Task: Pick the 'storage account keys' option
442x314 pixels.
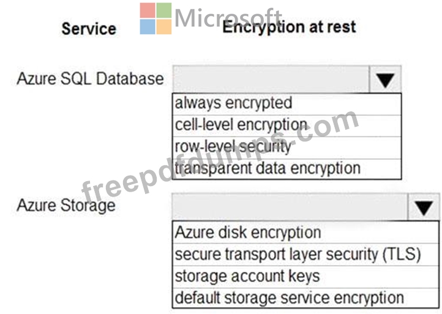Action: tap(306, 277)
